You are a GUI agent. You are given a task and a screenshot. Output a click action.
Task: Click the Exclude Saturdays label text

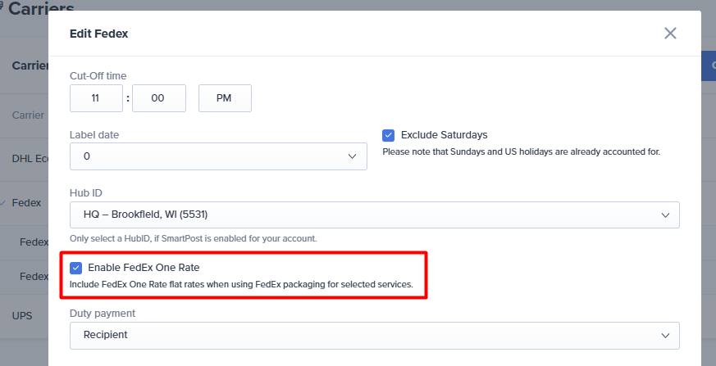coord(445,135)
